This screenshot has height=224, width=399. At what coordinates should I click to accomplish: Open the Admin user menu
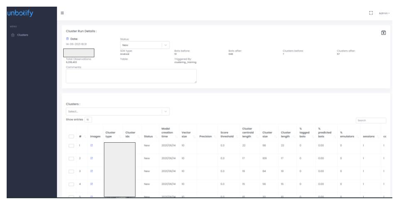click(384, 13)
